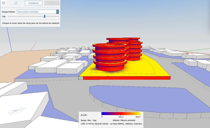Click the 'Coloque el cursor sobre las caras' hint
210x128 pixels.
[31, 23]
